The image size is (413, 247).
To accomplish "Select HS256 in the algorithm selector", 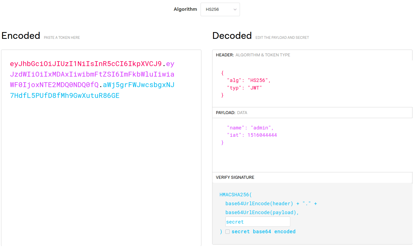I will tap(216, 9).
